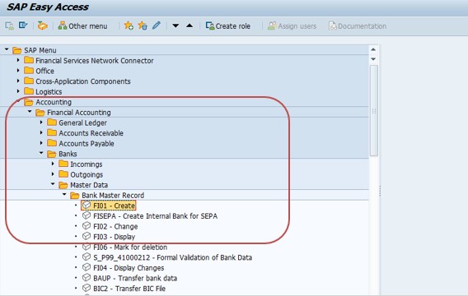Select FI03 - Display transaction
468x296 pixels.
(114, 237)
